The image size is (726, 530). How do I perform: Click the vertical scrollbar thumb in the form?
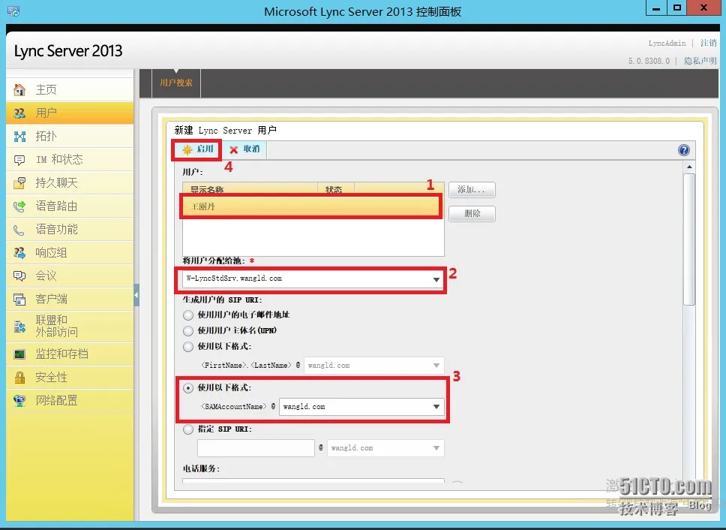click(x=689, y=239)
